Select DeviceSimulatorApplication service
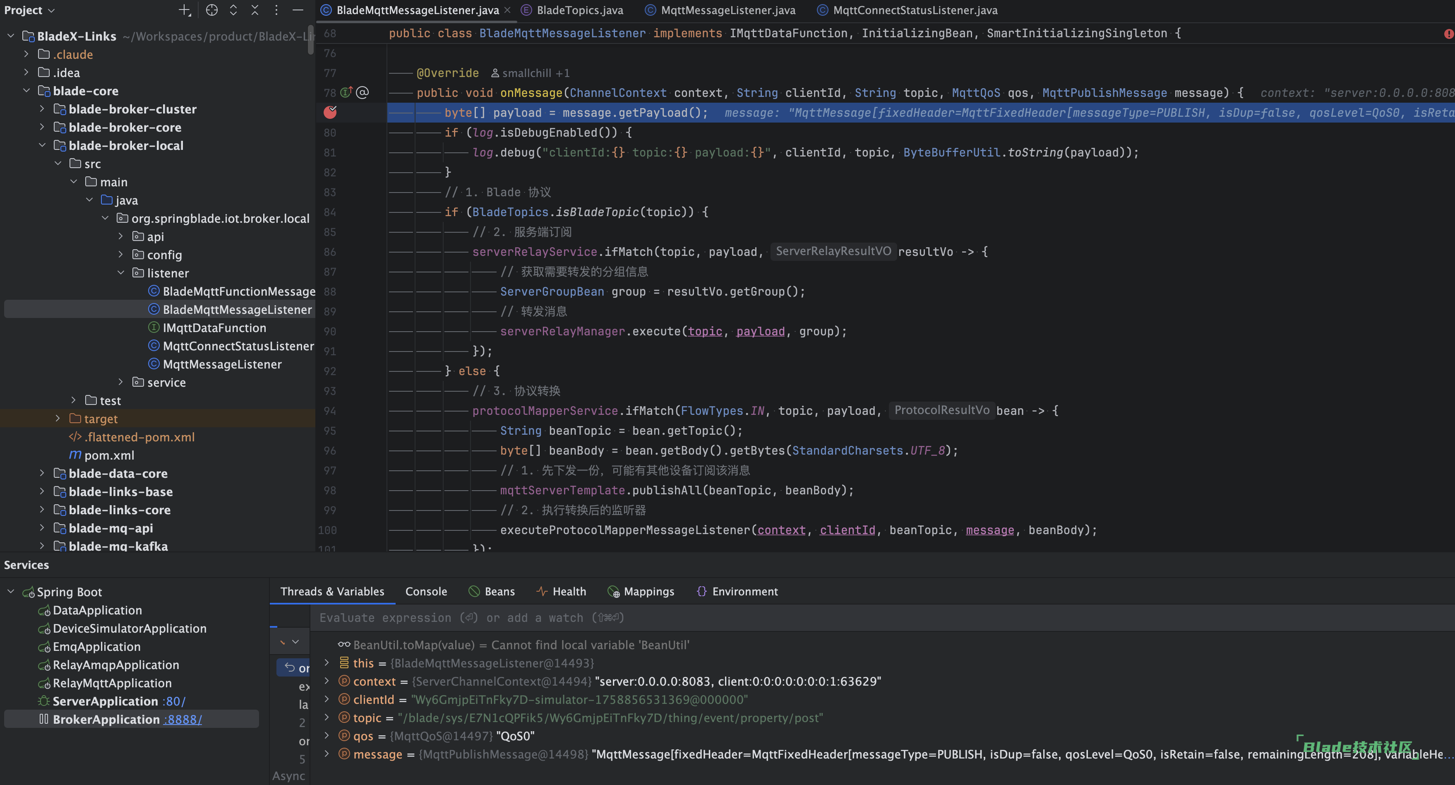The height and width of the screenshot is (785, 1455). point(122,628)
